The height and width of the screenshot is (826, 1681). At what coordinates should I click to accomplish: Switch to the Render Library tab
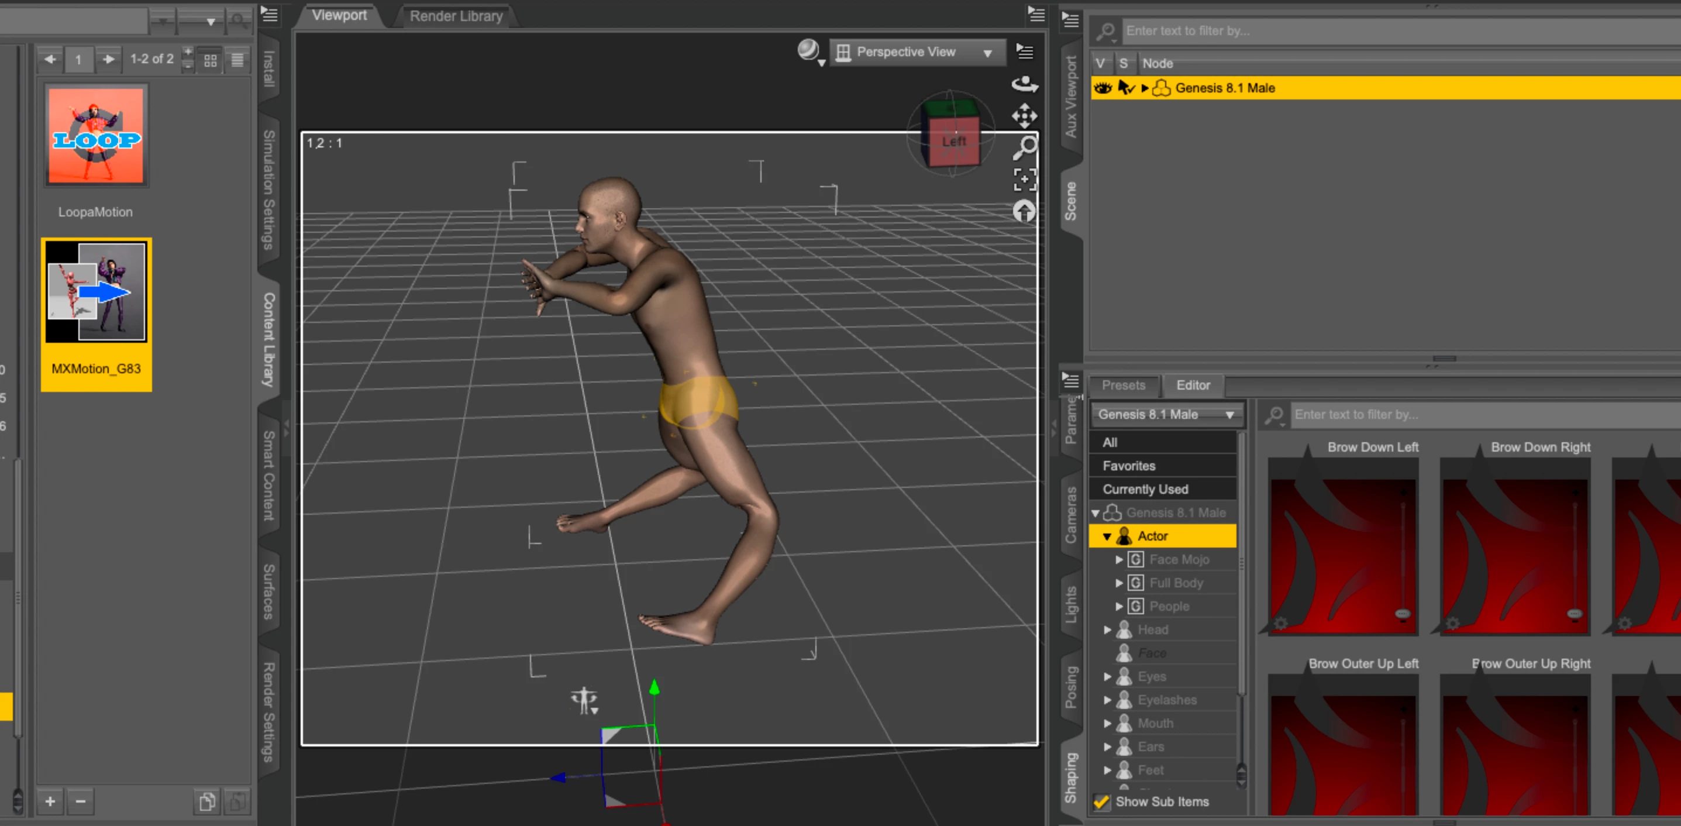[456, 16]
